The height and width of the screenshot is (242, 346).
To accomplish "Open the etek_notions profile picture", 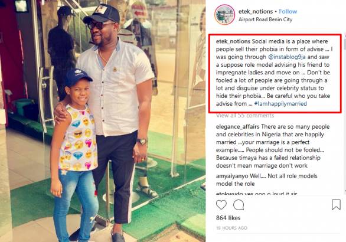I will coord(224,15).
